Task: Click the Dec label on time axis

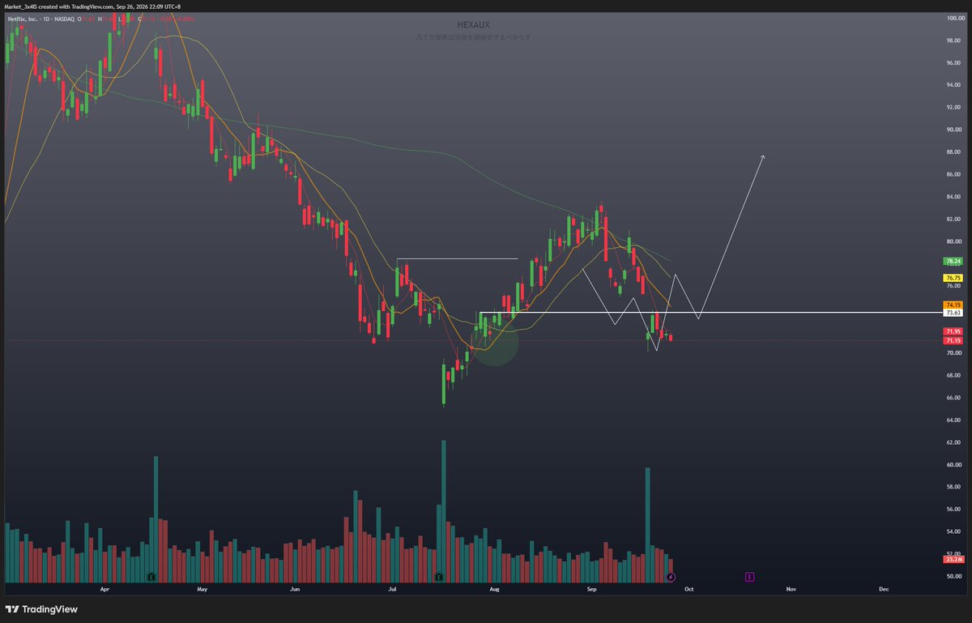Action: [x=884, y=589]
